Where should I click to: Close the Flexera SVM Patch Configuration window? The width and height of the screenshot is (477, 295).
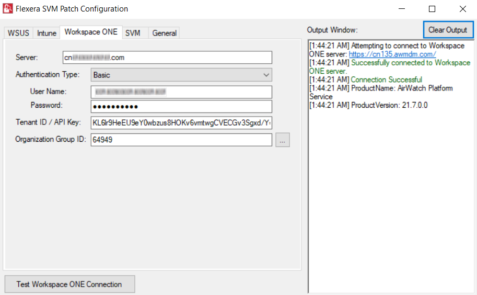click(x=462, y=9)
